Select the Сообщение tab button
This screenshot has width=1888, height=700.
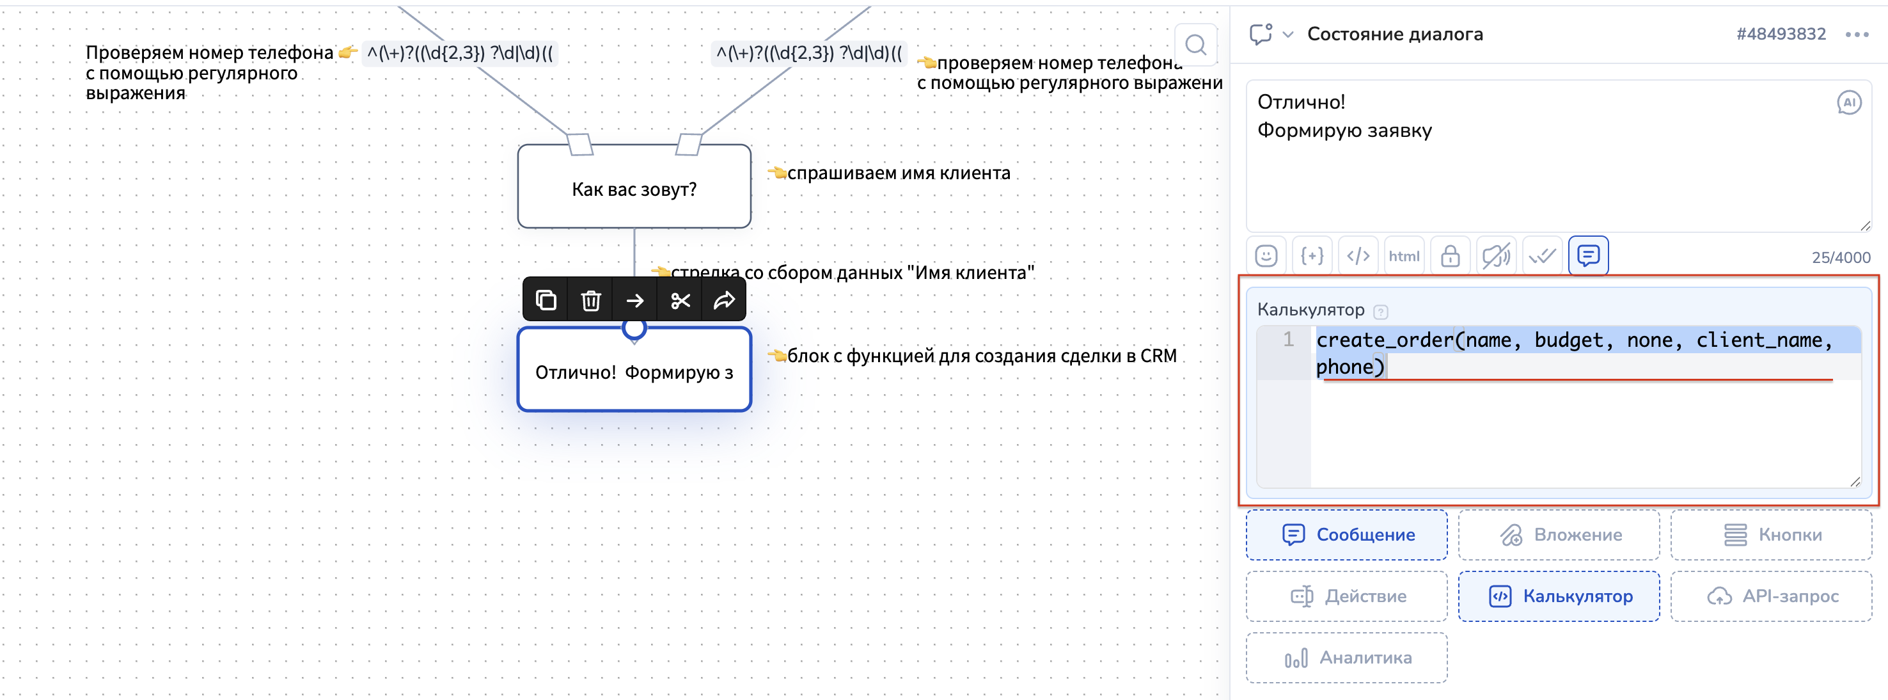(x=1346, y=535)
